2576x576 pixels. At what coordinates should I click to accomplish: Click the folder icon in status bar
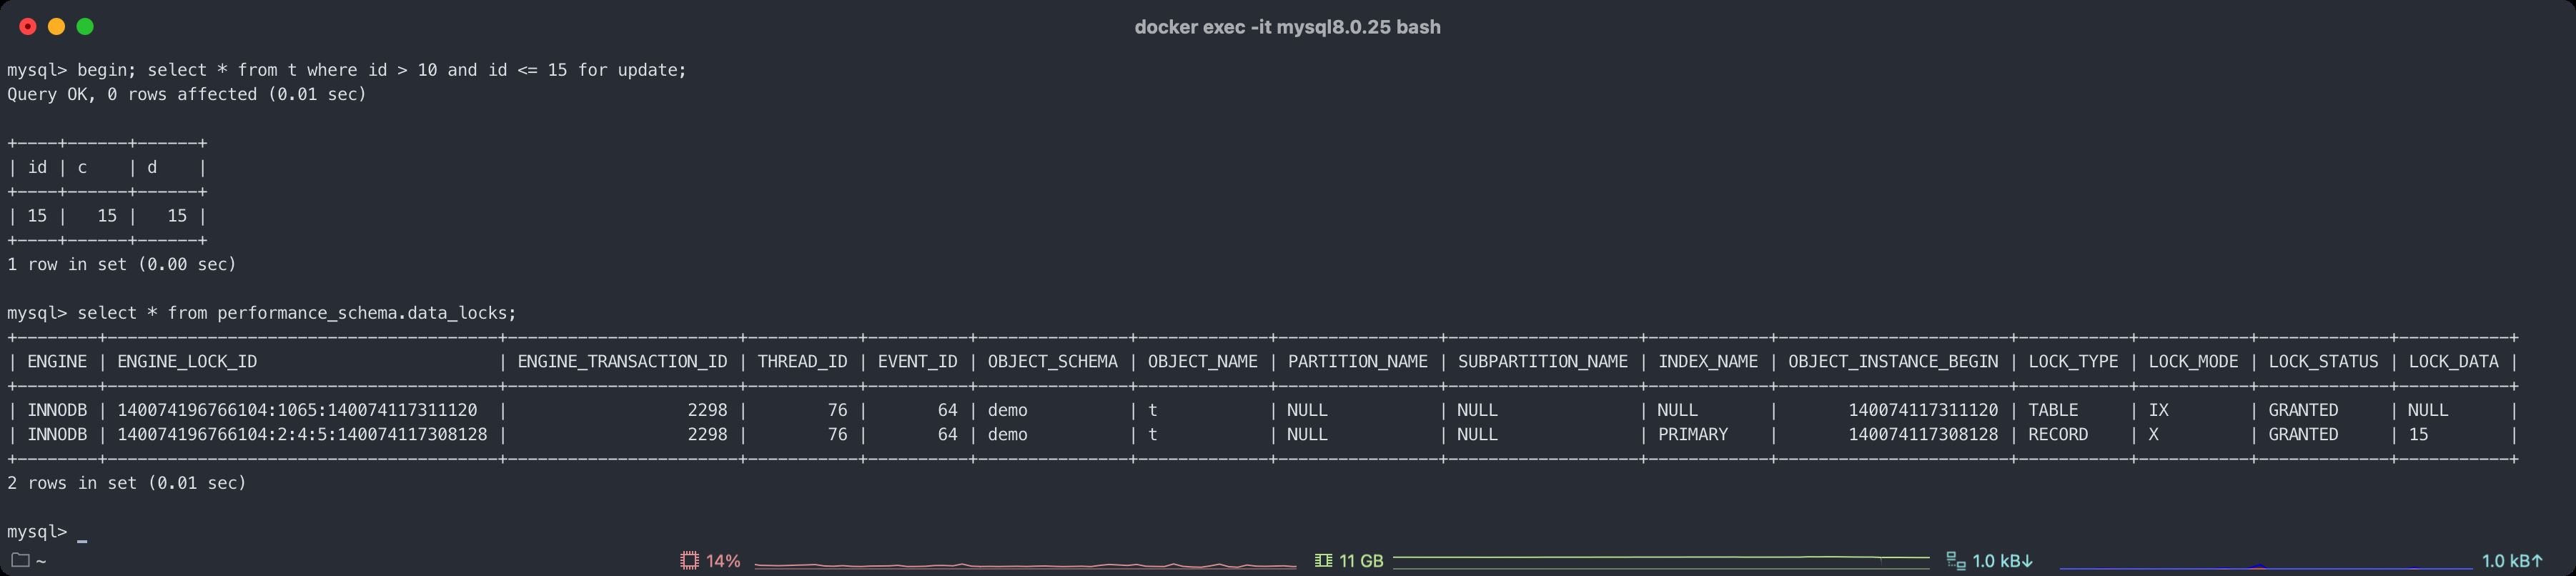point(20,560)
